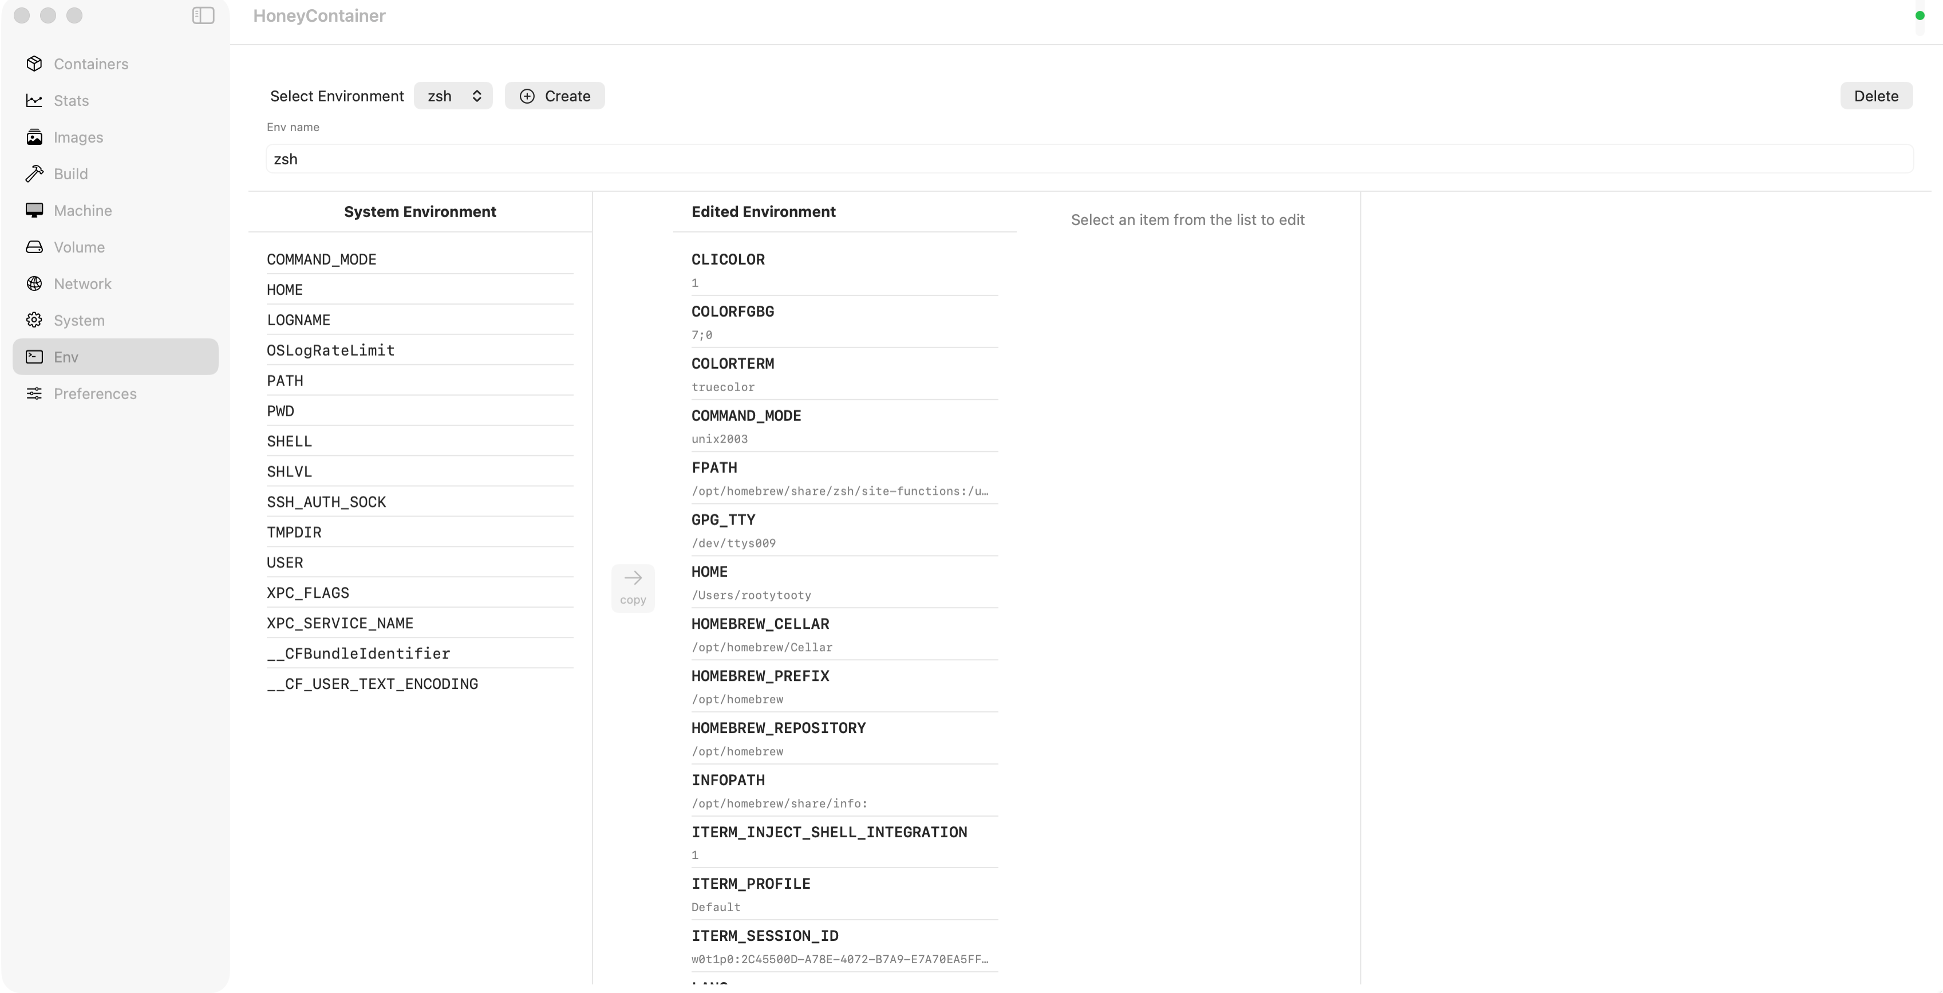Image resolution: width=1943 pixels, height=993 pixels.
Task: Click the Create environment button
Action: coord(554,96)
